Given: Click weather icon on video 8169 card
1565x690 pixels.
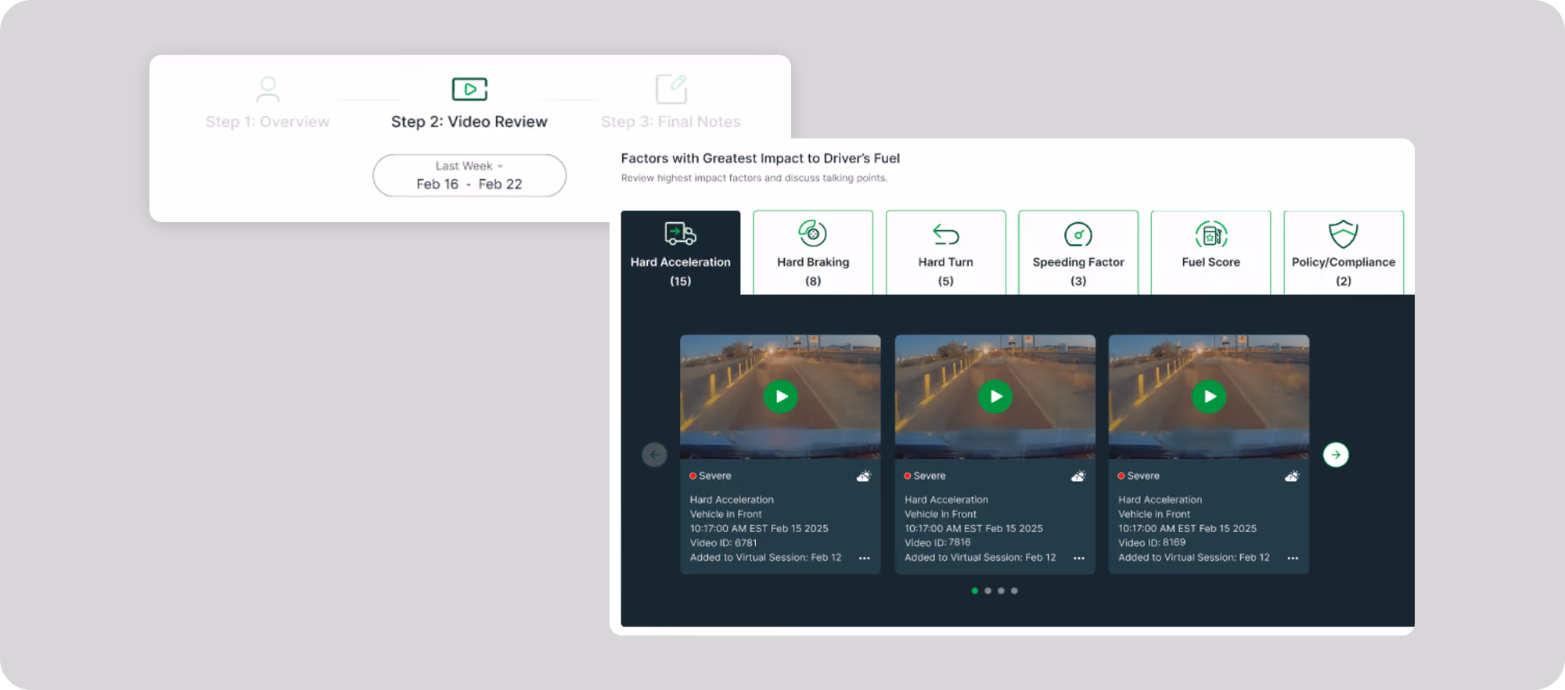Looking at the screenshot, I should (x=1292, y=476).
